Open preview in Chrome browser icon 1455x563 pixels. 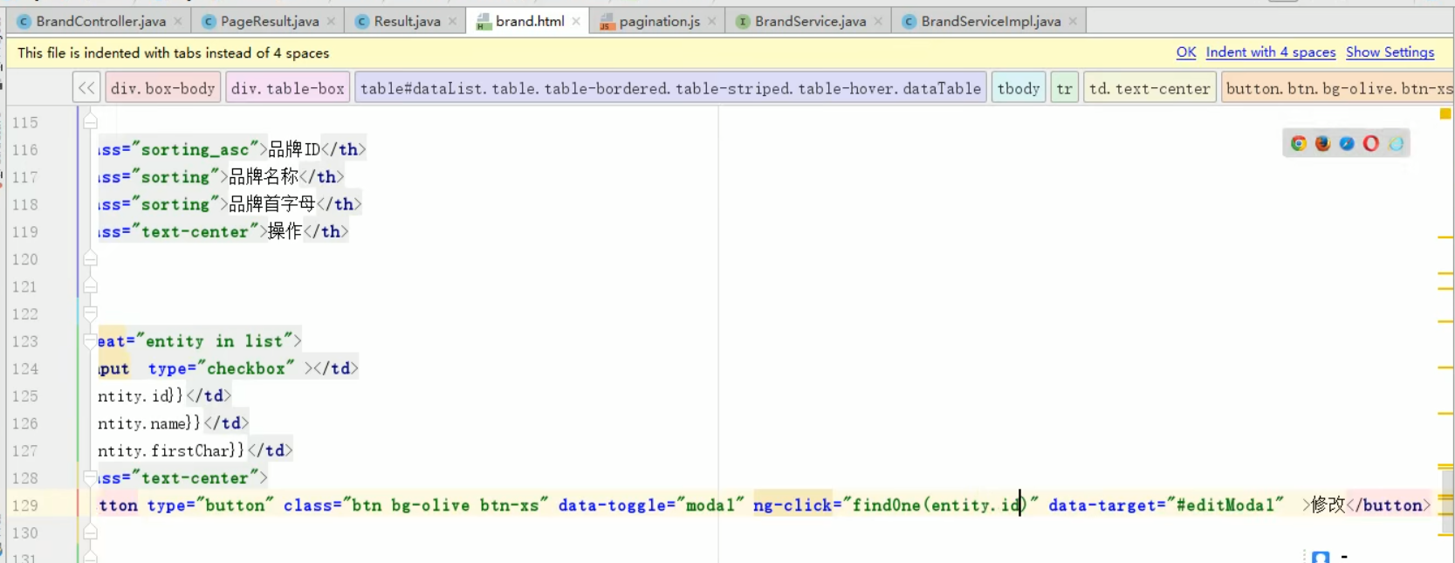pyautogui.click(x=1299, y=144)
